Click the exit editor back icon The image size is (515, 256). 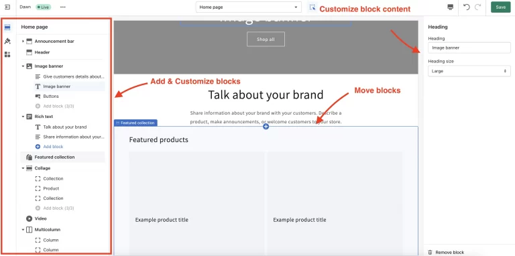[7, 7]
